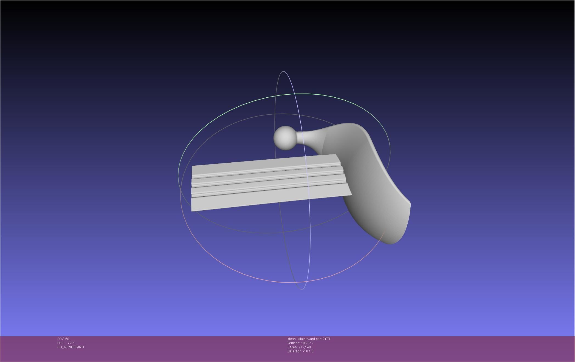Click the sphere pommel of the mesh
575x362 pixels.
click(x=285, y=138)
